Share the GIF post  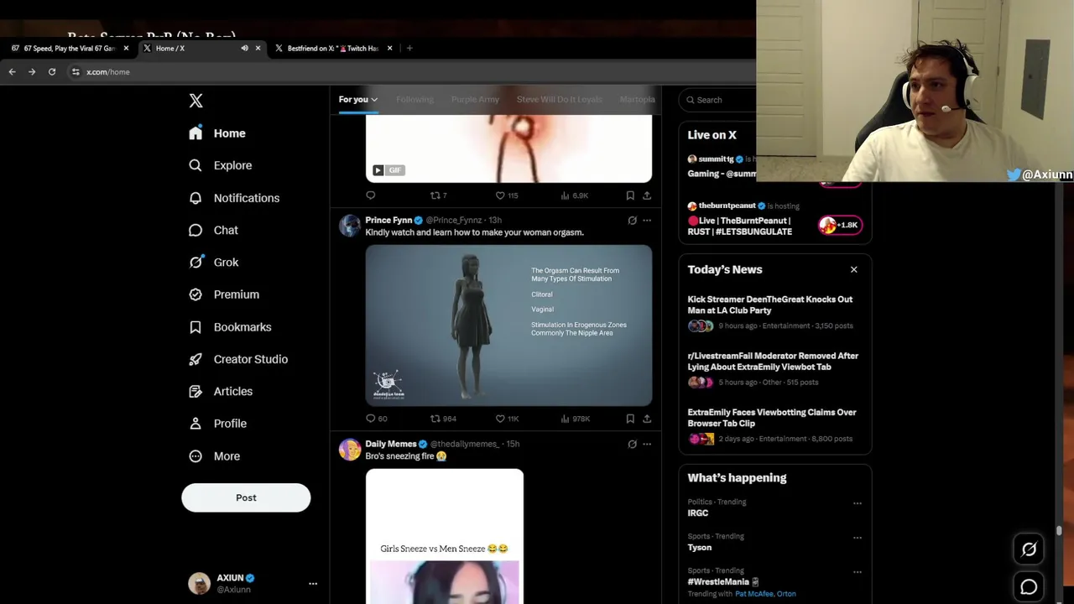click(647, 195)
